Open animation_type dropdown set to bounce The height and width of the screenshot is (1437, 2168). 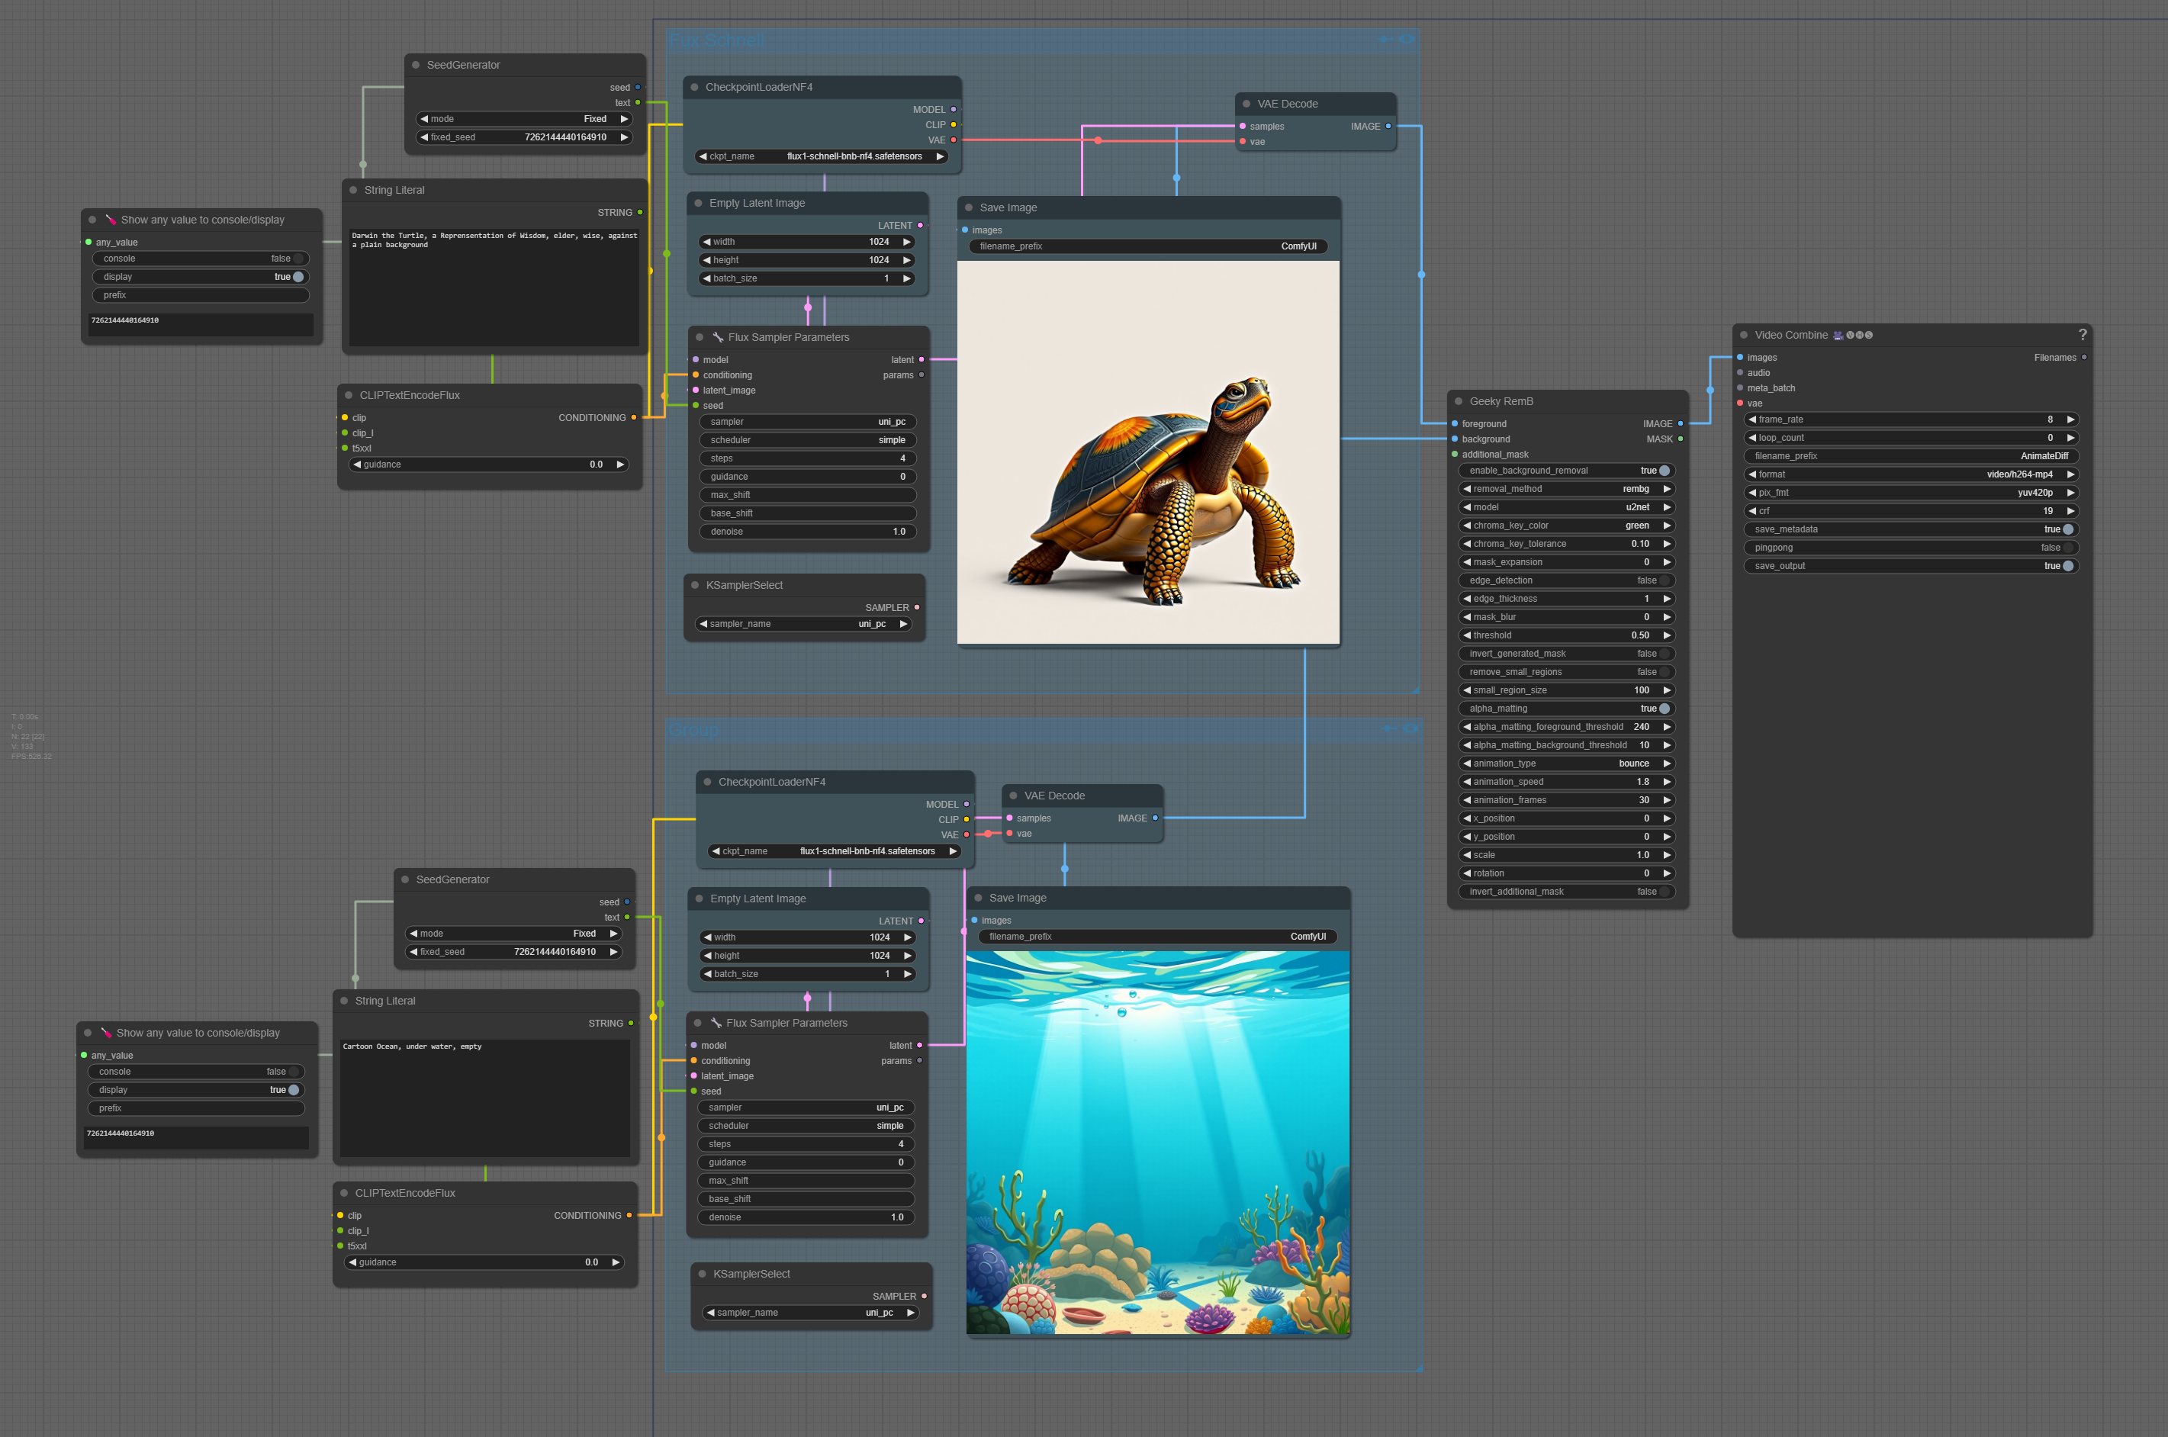1567,764
